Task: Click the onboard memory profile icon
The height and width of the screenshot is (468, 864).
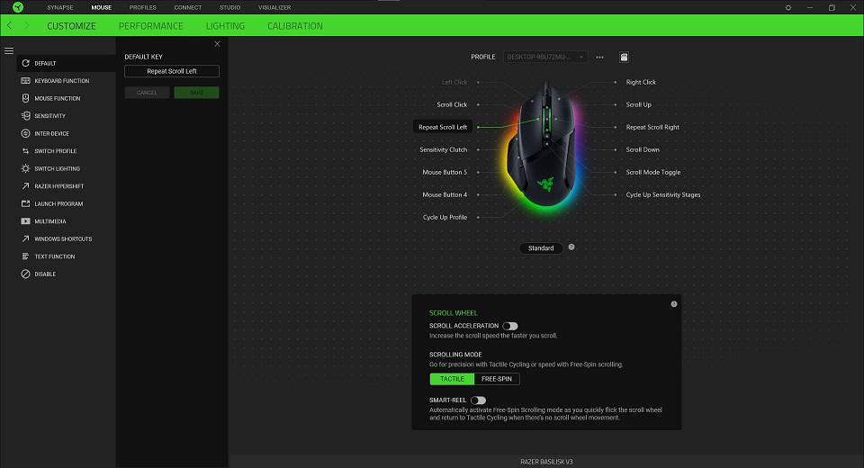Action: click(624, 58)
